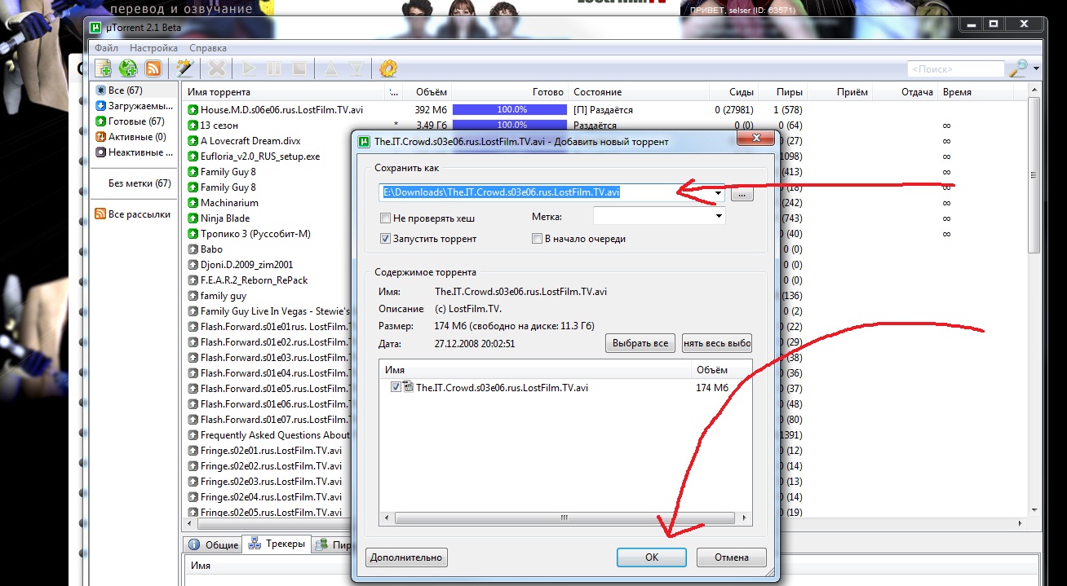
Task: Click the Stop torrent square icon
Action: [x=299, y=68]
